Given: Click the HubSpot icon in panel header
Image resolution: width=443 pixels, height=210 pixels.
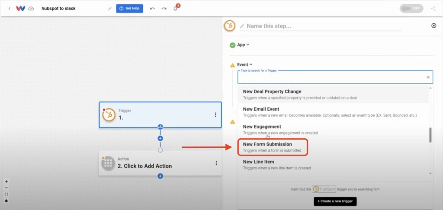Looking at the screenshot, I should (x=230, y=26).
